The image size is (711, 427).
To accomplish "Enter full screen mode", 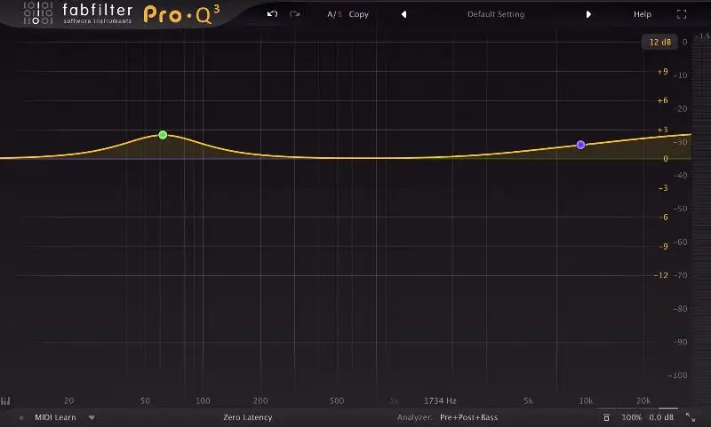I will (x=682, y=14).
